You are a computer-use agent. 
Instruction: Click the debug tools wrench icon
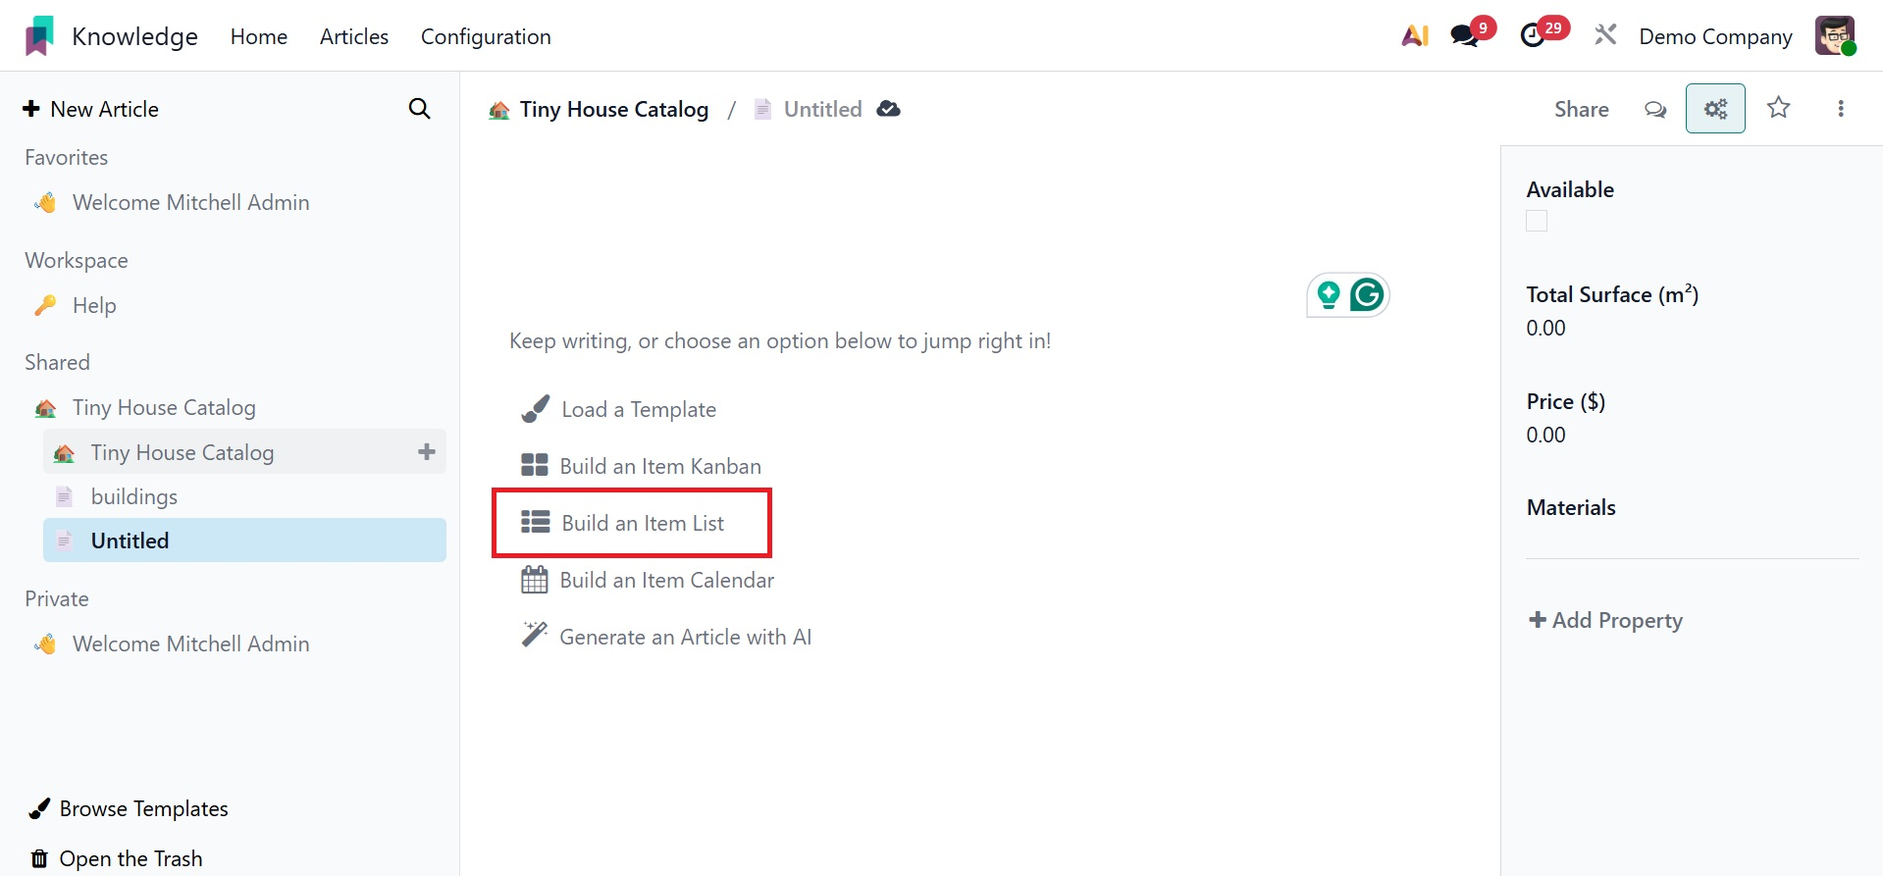[1605, 36]
